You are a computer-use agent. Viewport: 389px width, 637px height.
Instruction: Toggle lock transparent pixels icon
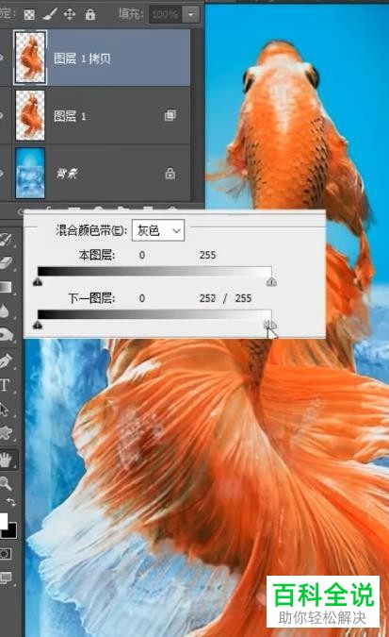click(29, 15)
